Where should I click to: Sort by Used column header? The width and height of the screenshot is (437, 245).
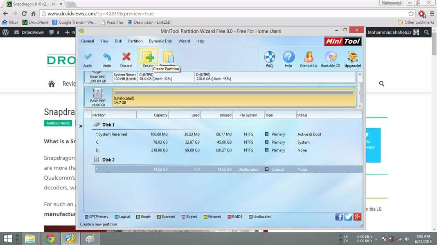tap(185, 115)
